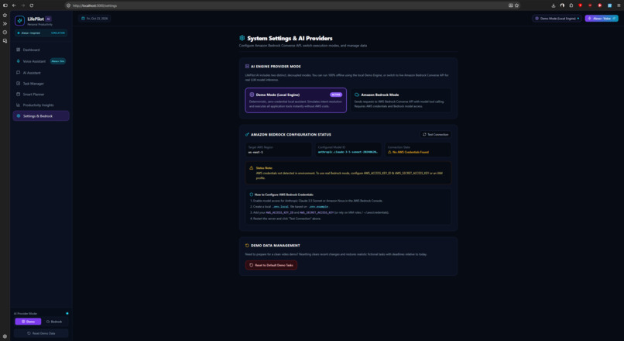Click the blue square extension icon
The width and height of the screenshot is (624, 341).
609,5
